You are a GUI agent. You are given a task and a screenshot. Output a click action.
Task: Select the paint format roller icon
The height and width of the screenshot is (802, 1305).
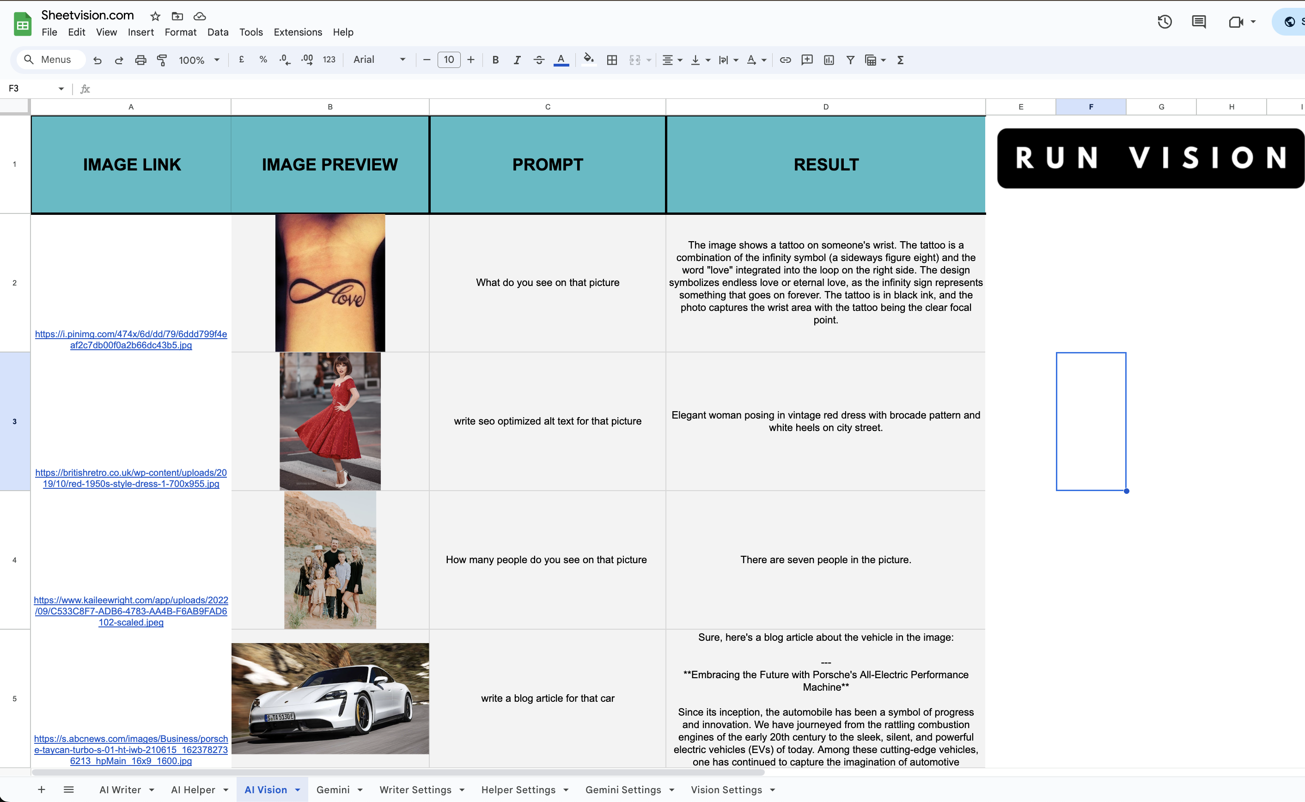tap(162, 60)
